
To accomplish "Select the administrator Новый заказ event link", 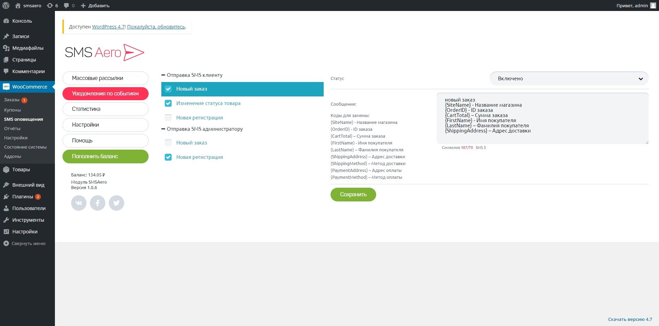I will coord(192,143).
